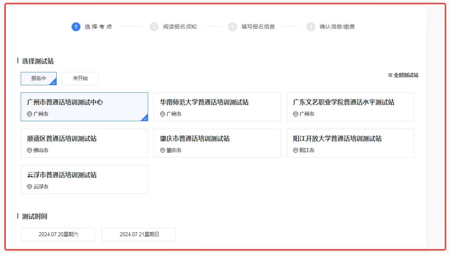
Task: Pick 肇庆市普通话培训测试站 card
Action: (217, 143)
